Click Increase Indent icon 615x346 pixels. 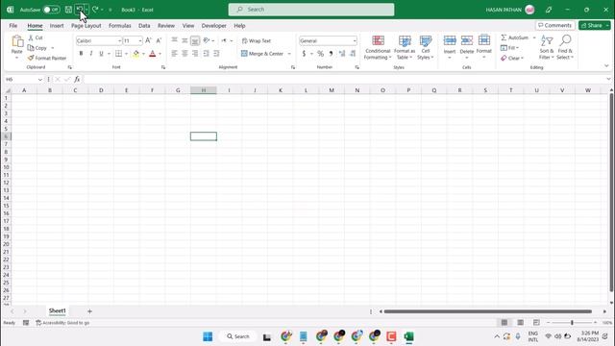[x=216, y=54]
